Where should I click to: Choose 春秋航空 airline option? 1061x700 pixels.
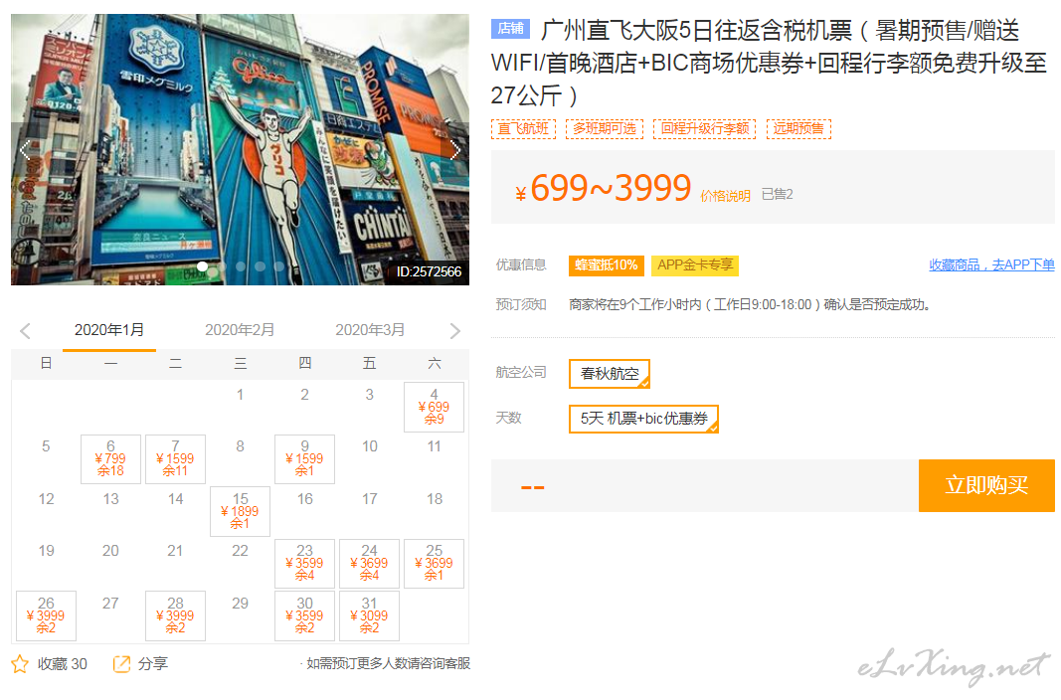click(610, 374)
